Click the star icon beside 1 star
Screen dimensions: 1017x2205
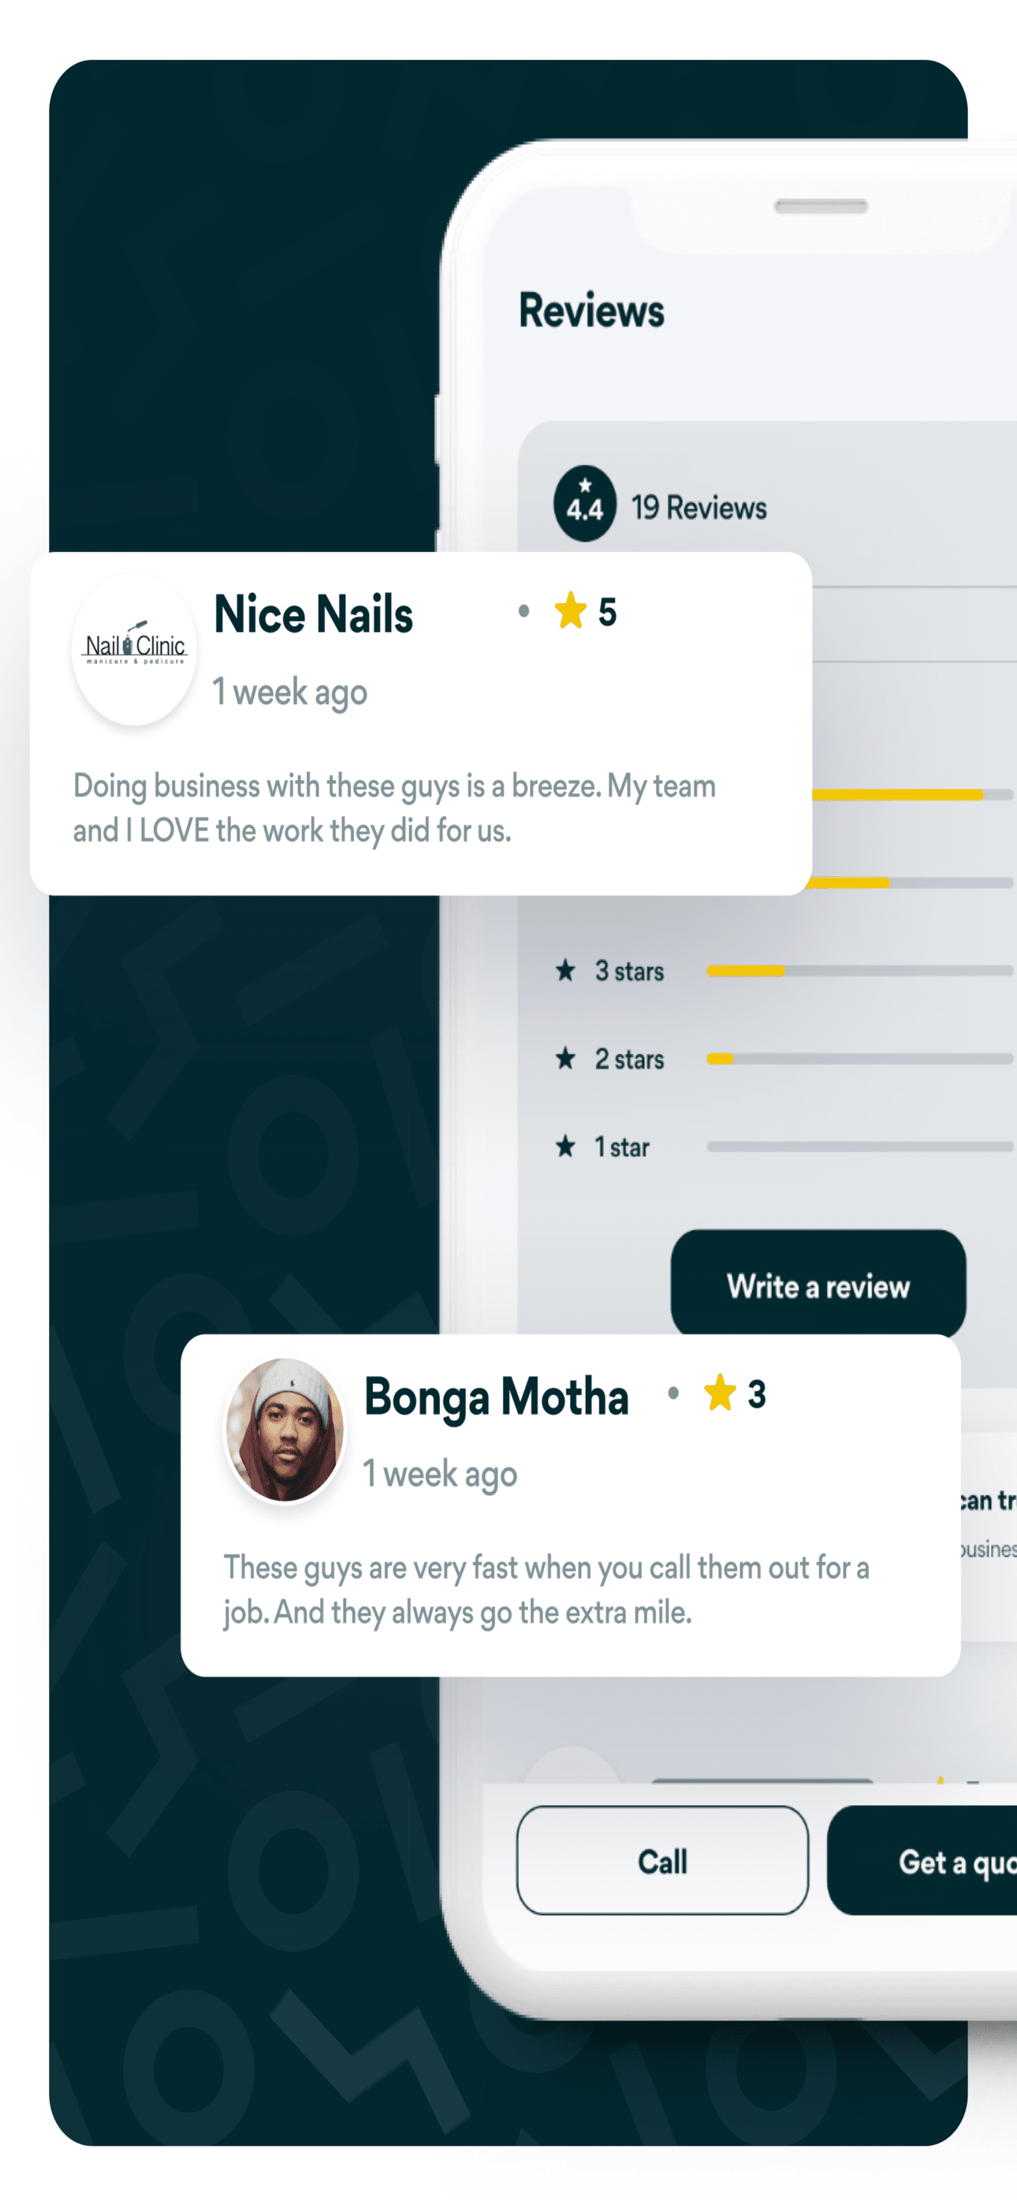pyautogui.click(x=566, y=1146)
